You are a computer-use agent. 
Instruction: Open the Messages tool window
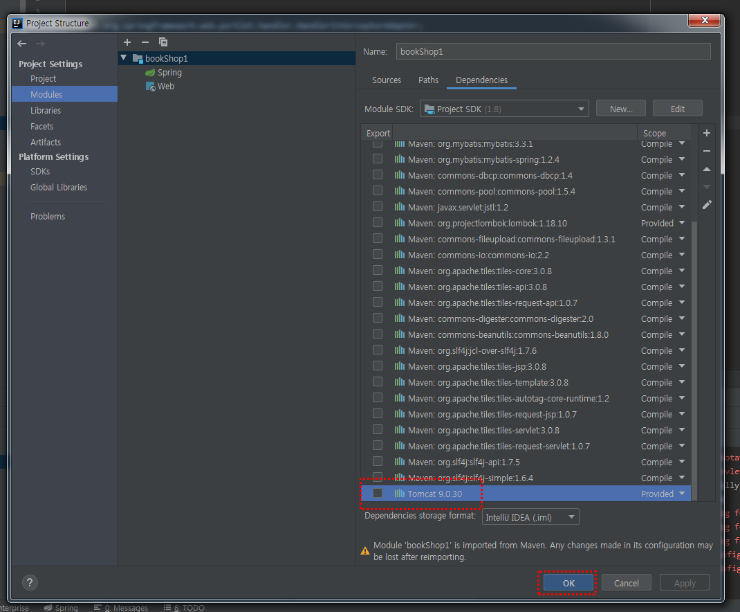pos(121,607)
